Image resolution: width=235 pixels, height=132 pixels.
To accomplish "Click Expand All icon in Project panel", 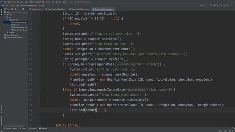I will pos(15,9).
